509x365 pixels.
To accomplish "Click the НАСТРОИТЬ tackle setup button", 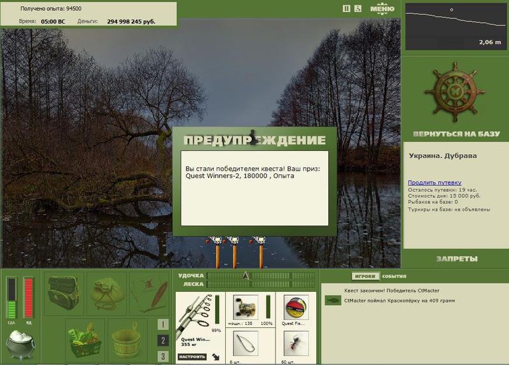I will point(192,357).
